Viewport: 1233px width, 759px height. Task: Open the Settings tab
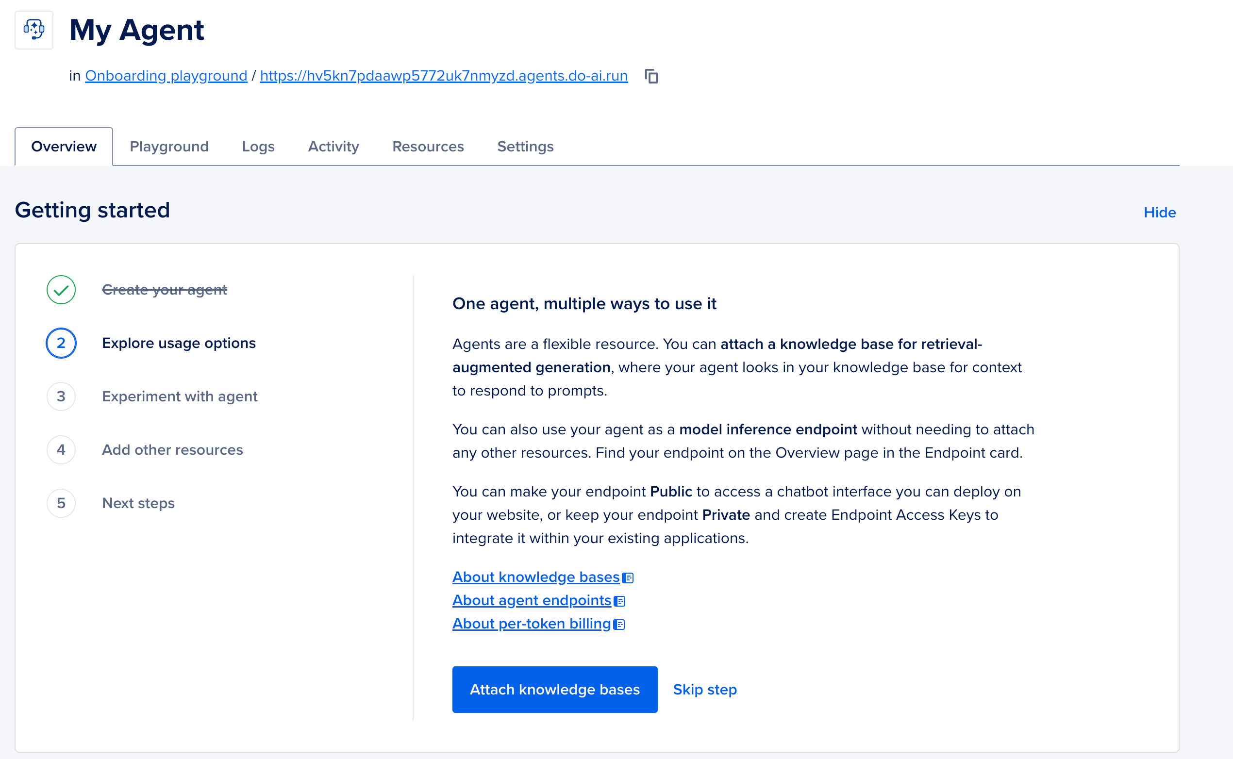(526, 147)
